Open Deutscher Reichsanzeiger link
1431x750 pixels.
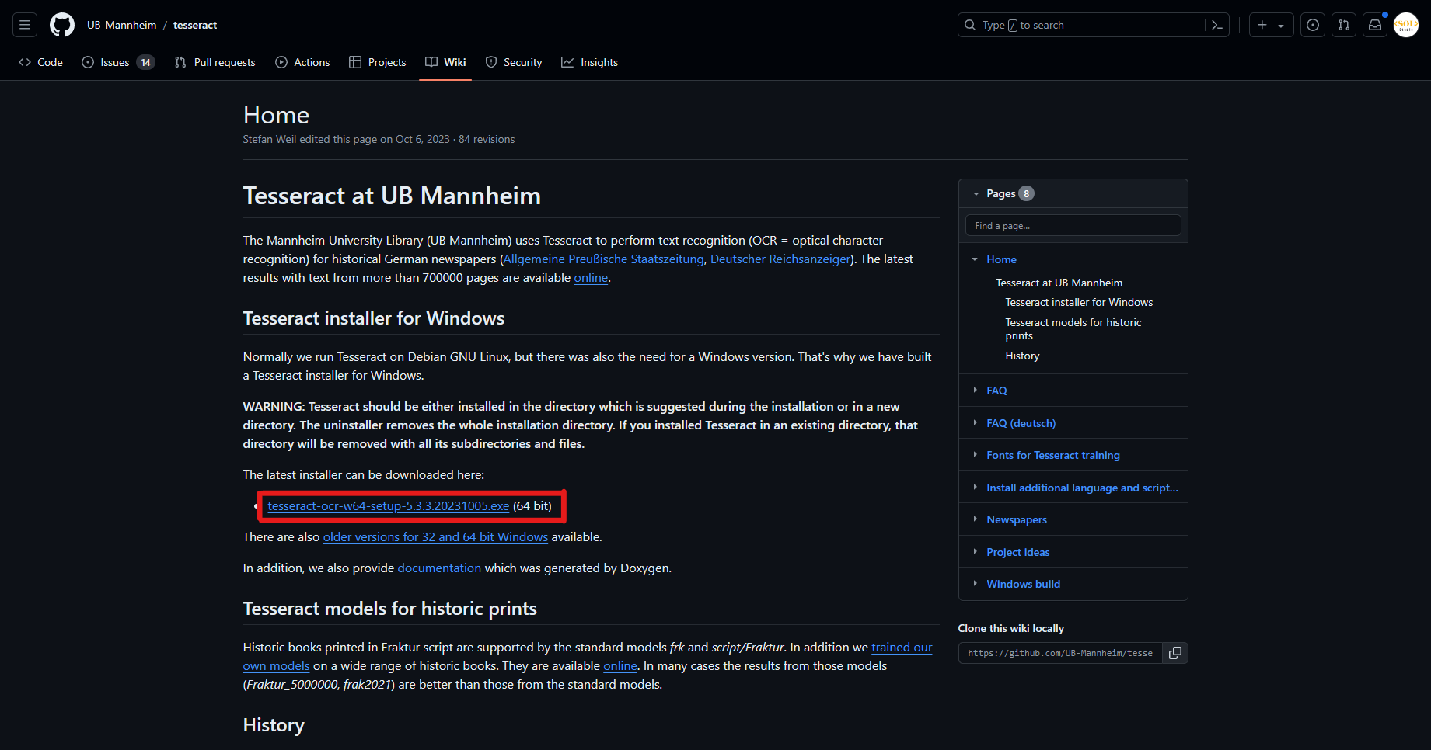point(780,259)
